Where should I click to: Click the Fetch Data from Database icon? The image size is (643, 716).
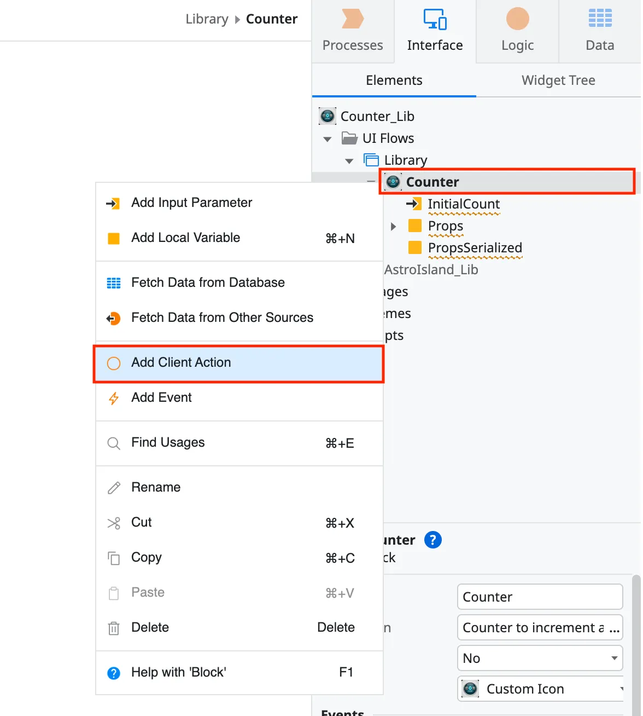pyautogui.click(x=113, y=283)
